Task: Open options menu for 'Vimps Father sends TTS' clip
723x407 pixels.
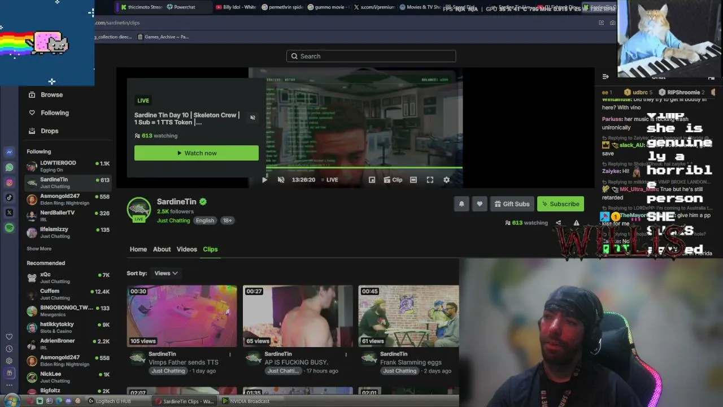Action: pos(230,354)
